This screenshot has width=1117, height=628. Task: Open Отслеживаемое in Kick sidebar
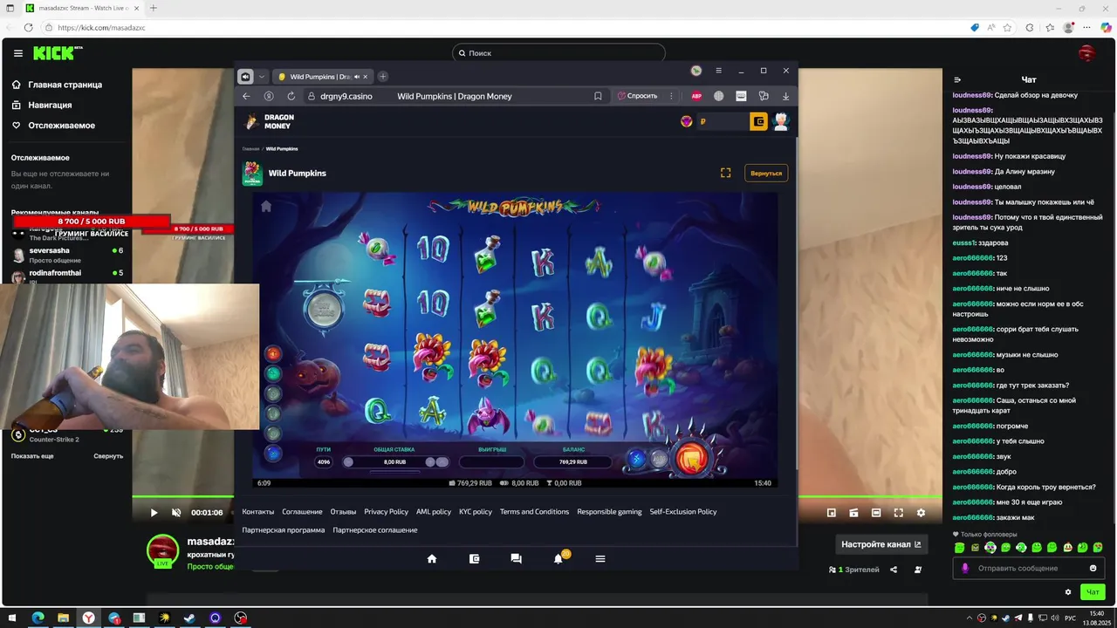[x=53, y=126]
